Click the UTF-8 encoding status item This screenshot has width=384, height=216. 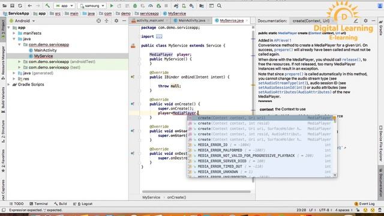tap(325, 210)
